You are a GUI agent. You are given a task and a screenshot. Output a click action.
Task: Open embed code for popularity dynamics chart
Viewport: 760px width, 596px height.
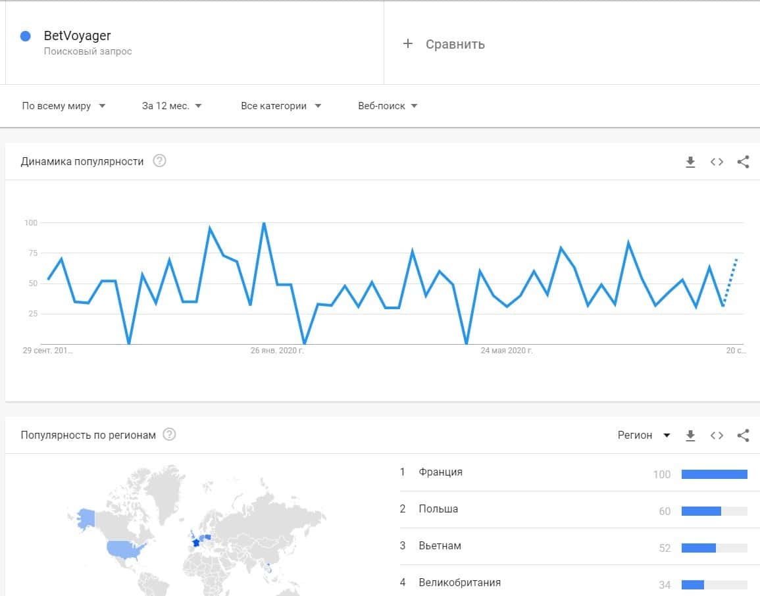click(717, 162)
